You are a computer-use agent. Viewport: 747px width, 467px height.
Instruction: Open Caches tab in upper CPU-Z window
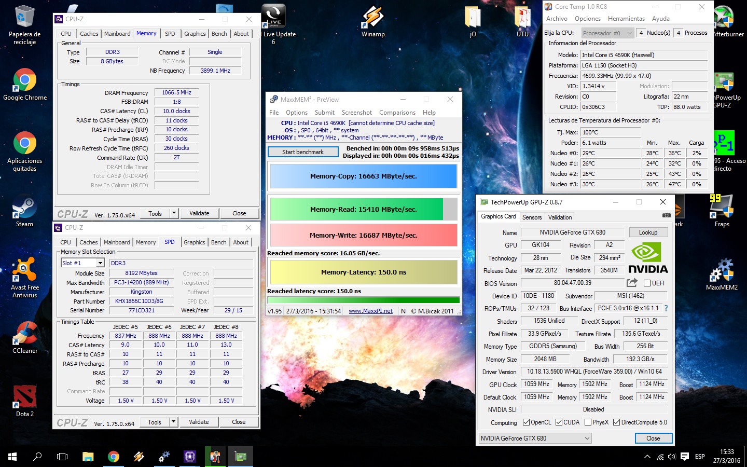click(89, 34)
